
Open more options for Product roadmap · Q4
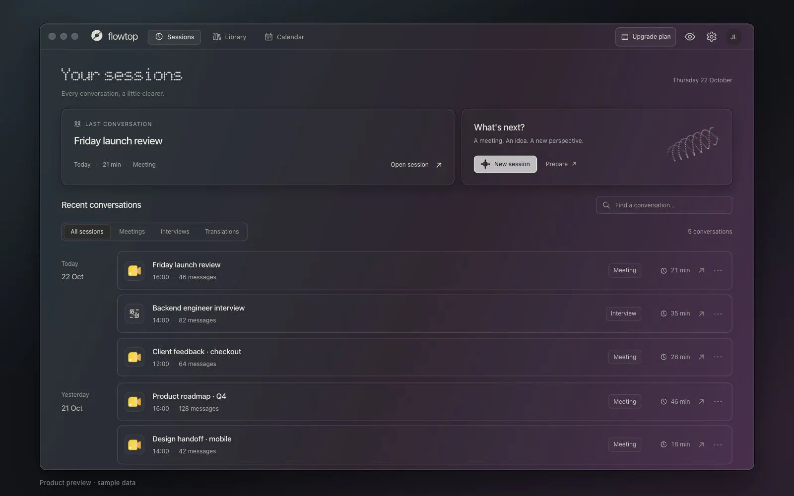click(718, 402)
